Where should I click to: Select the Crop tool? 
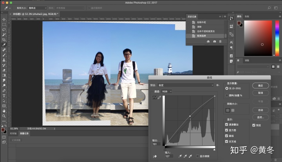pyautogui.click(x=4, y=40)
